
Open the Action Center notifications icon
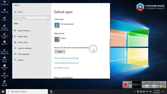(x=163, y=92)
